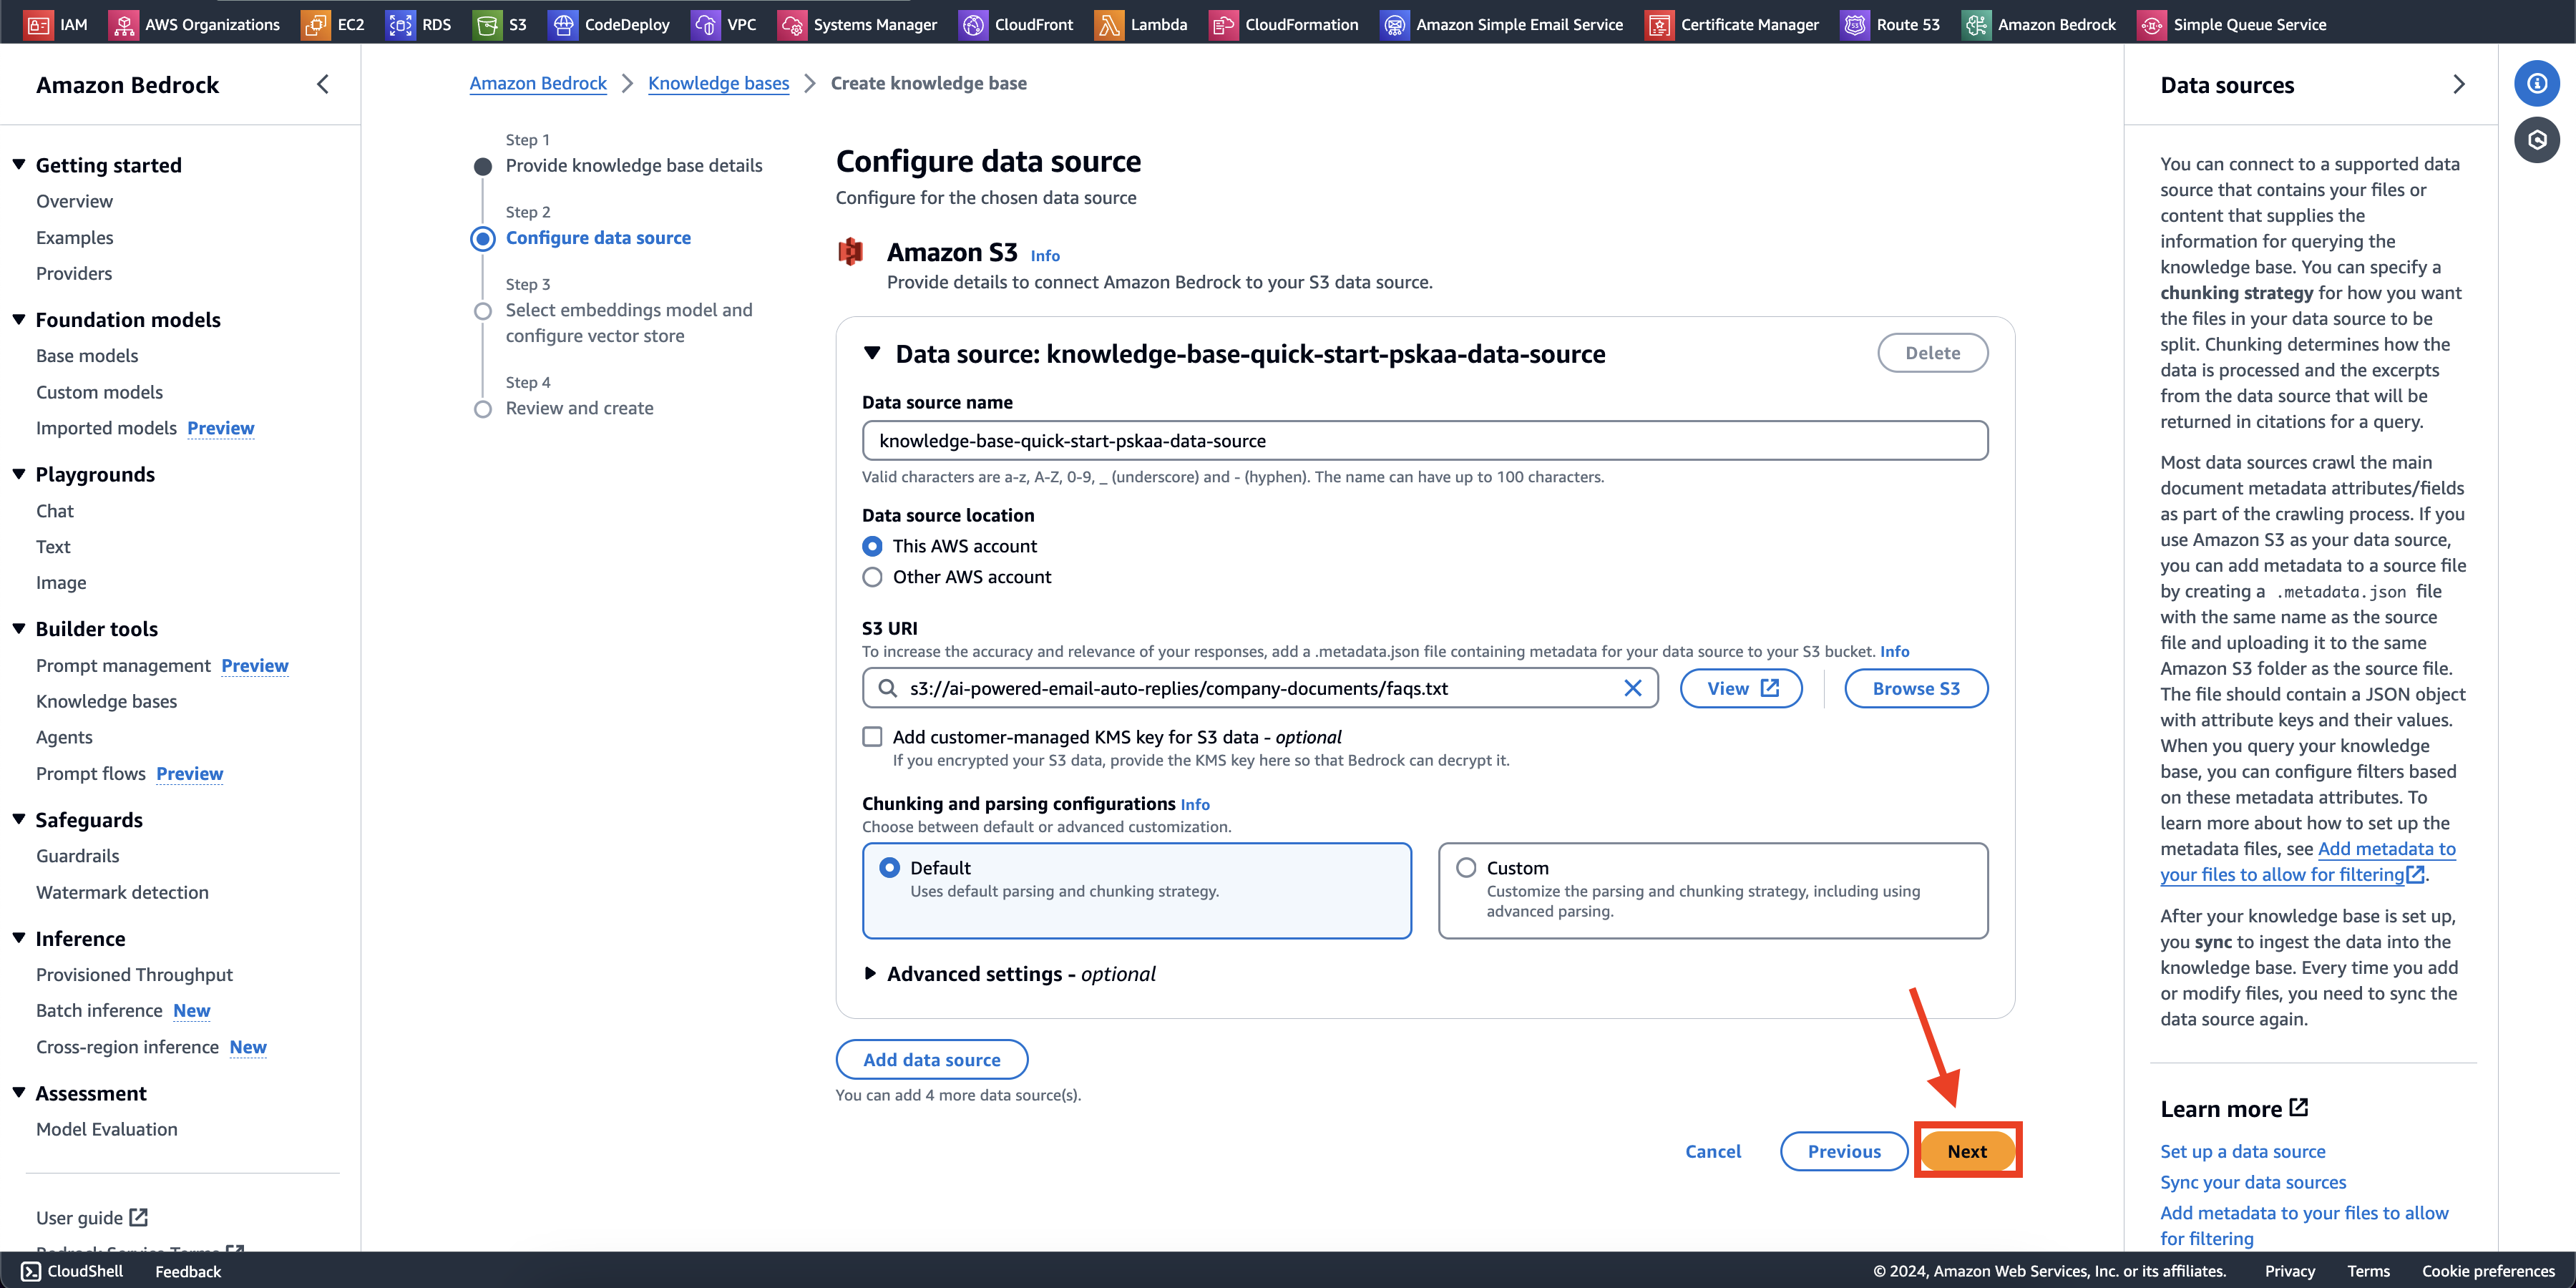Open Agents in sidebar

pyautogui.click(x=64, y=737)
